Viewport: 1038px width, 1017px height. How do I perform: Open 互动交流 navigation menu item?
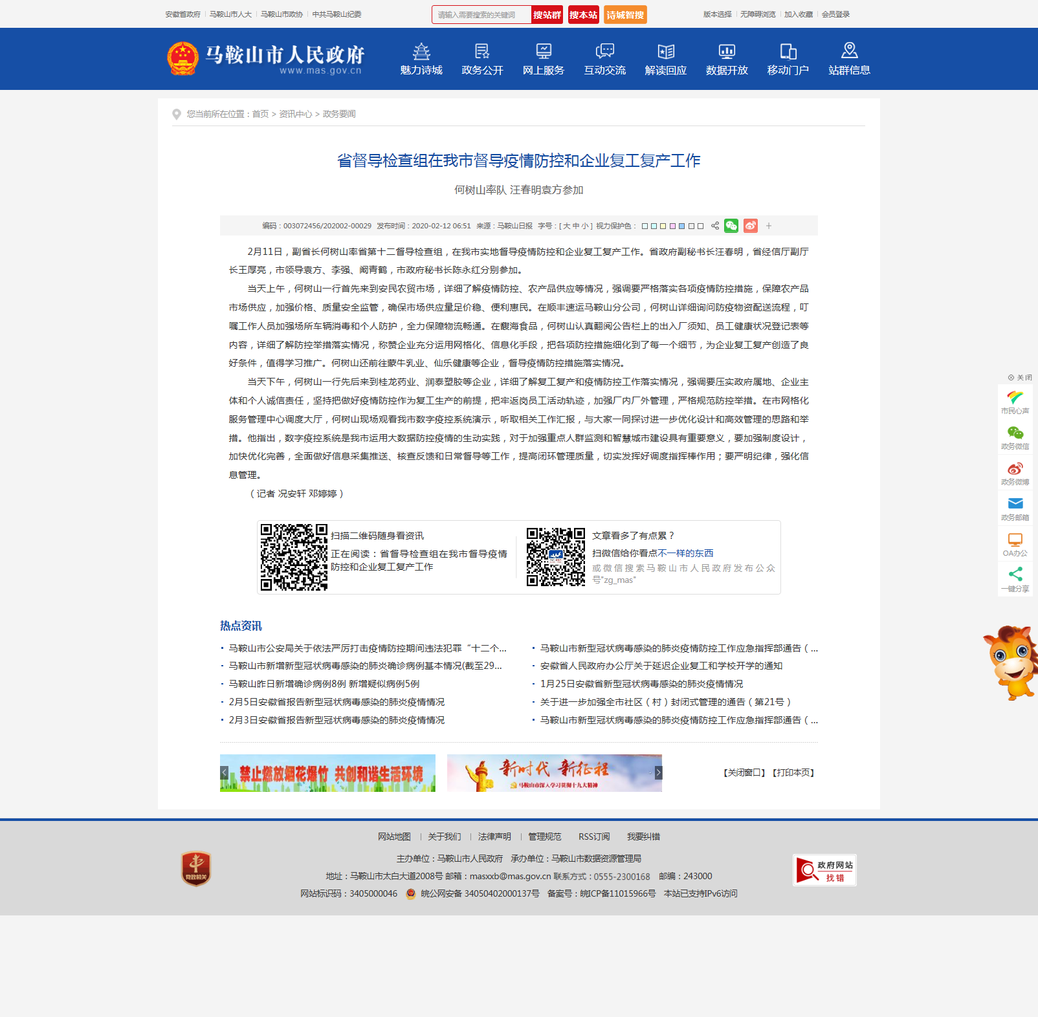pos(604,59)
